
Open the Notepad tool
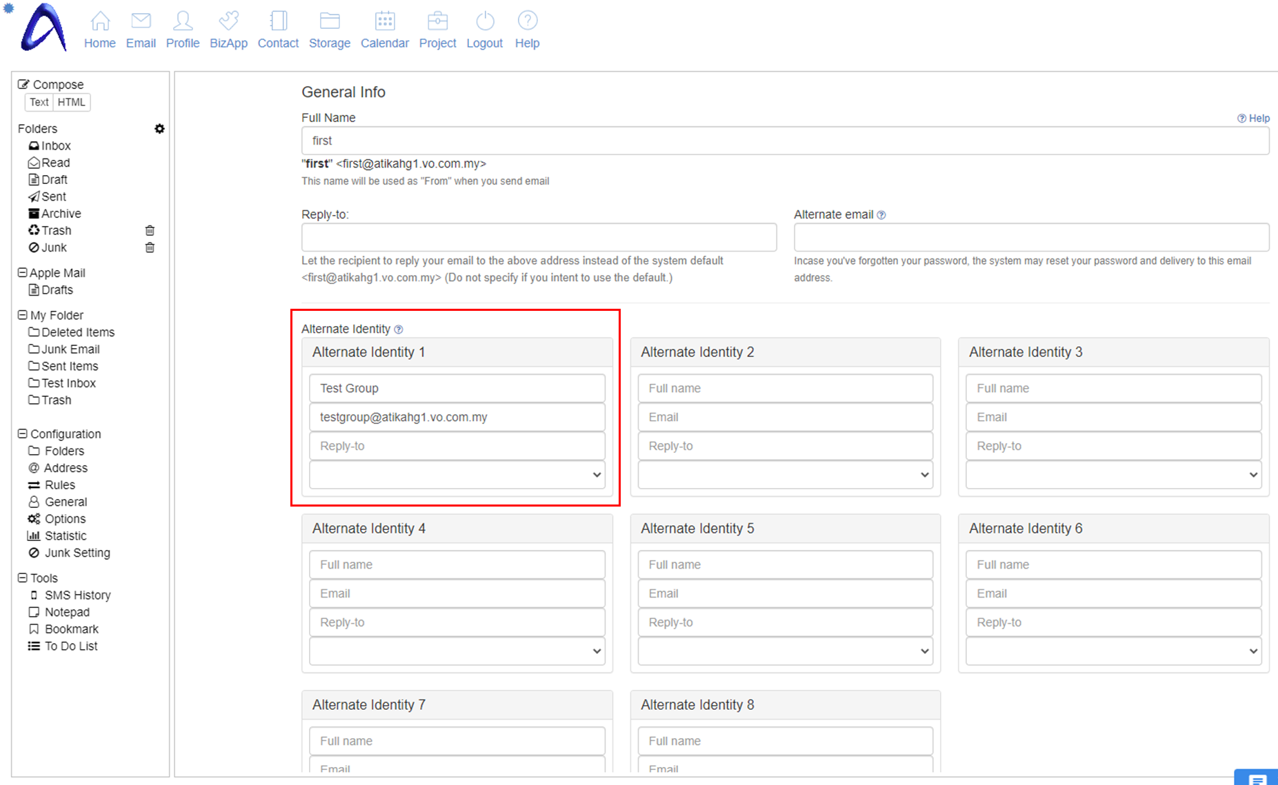tap(59, 612)
